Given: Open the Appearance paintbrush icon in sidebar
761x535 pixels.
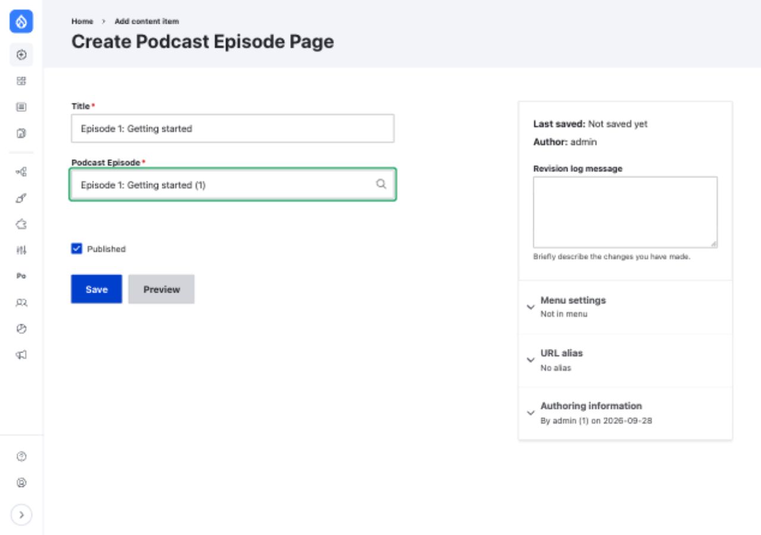Looking at the screenshot, I should click(21, 198).
